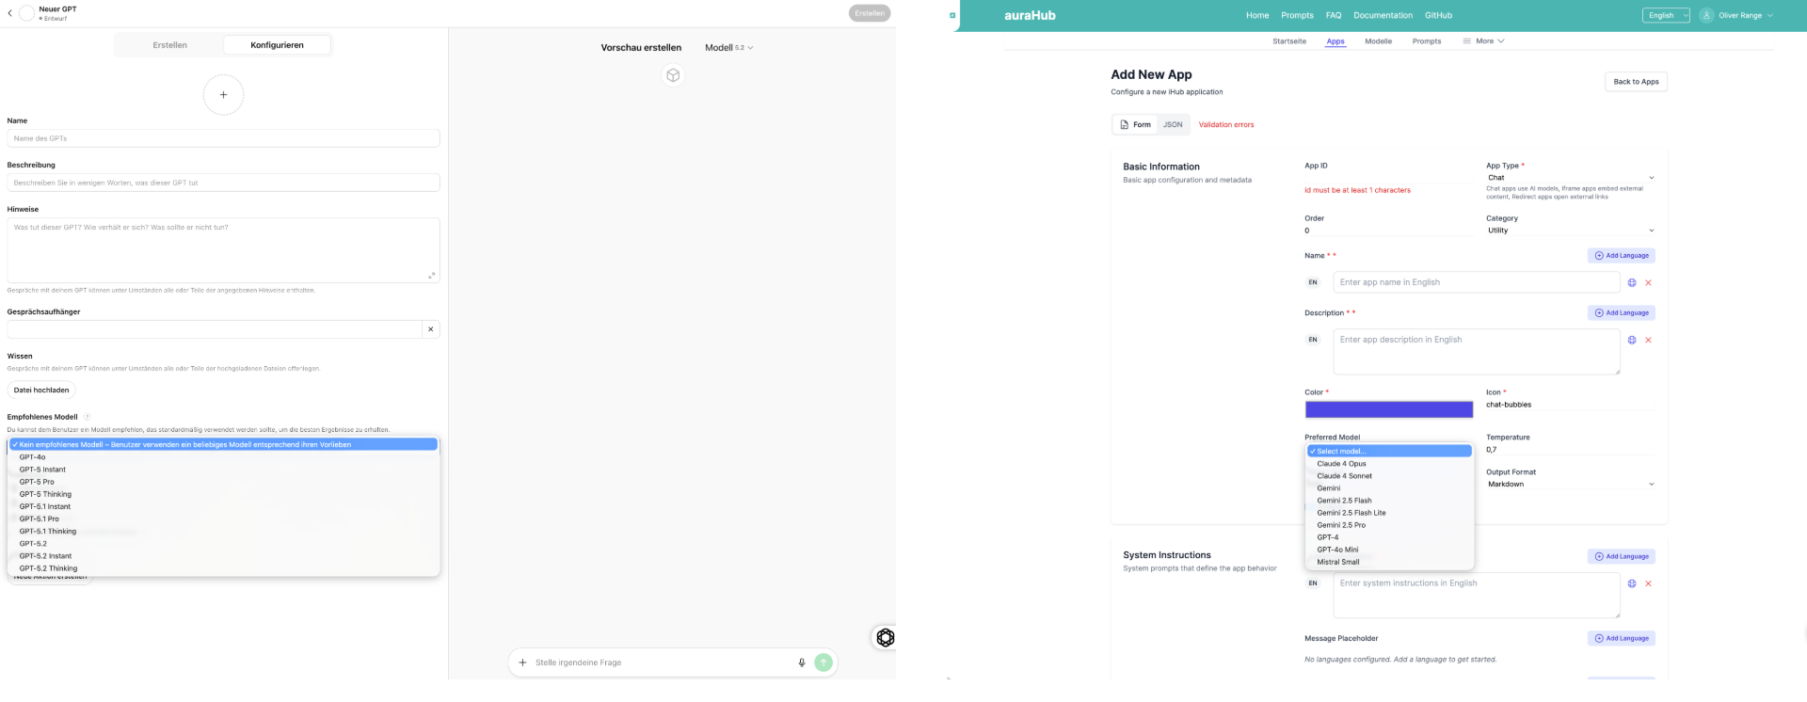The image size is (1807, 702).
Task: Send the message with the green arrow button
Action: click(x=824, y=662)
